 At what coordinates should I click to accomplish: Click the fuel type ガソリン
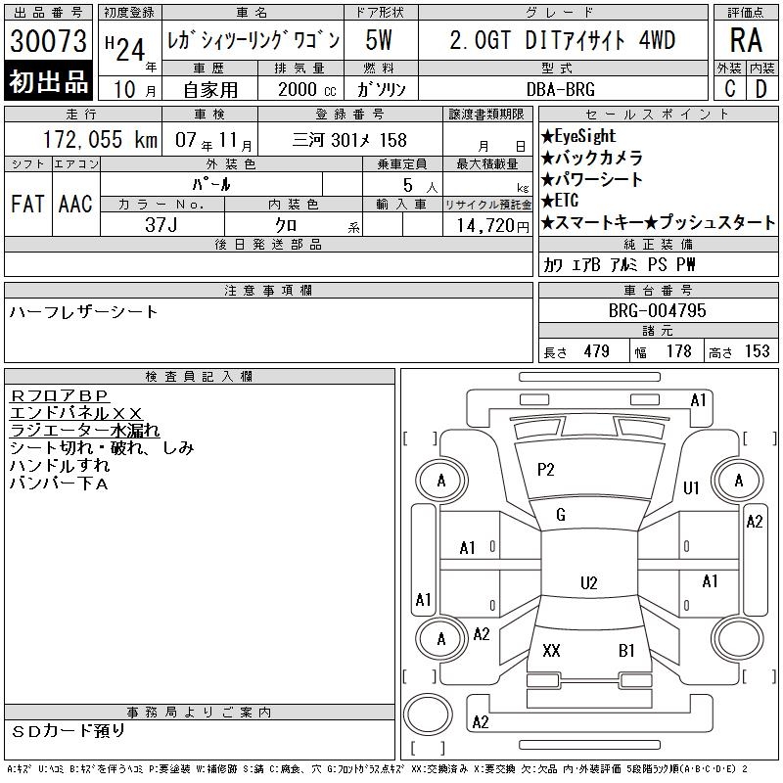tap(381, 89)
